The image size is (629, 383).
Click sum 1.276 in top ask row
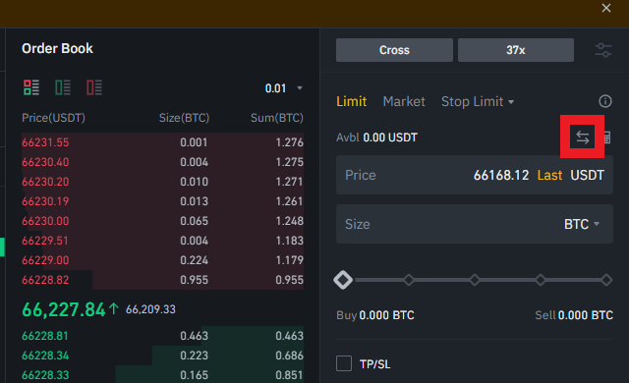(x=289, y=142)
